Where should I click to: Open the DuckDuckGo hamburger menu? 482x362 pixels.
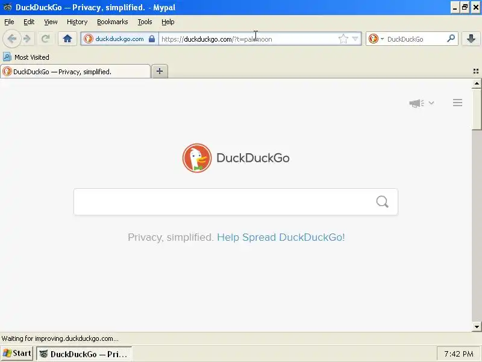point(457,103)
